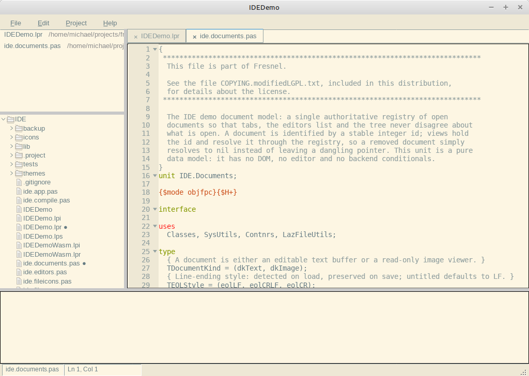The image size is (529, 376).
Task: Fold the comment block at line 1
Action: coord(155,49)
